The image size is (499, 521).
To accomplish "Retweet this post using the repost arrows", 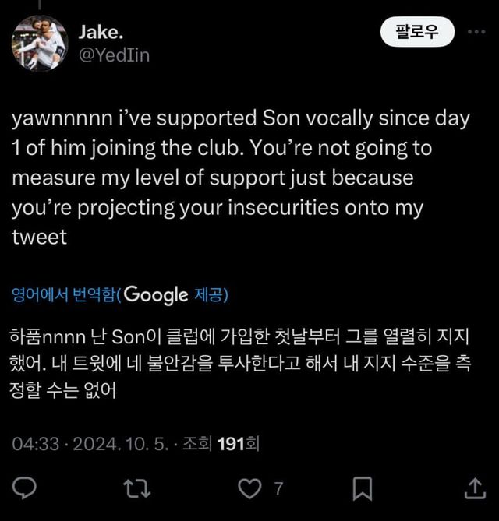I will [x=137, y=488].
